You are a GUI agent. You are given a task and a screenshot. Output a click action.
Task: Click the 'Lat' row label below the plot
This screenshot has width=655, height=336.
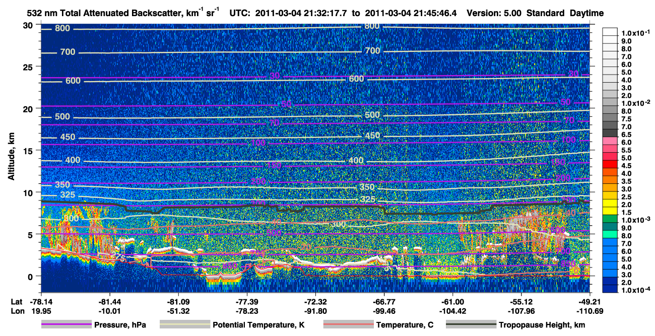(16, 301)
